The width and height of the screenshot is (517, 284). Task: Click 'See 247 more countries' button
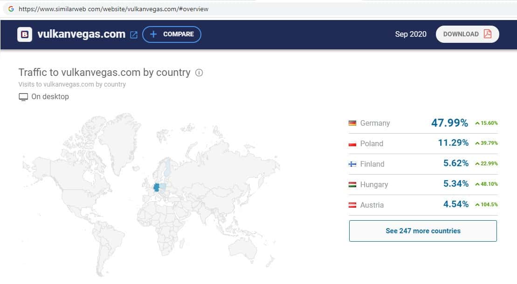[423, 231]
